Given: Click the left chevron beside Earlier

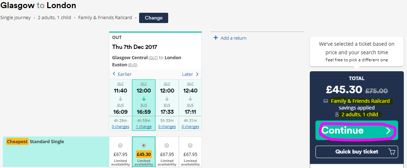Looking at the screenshot, I should coord(114,74).
